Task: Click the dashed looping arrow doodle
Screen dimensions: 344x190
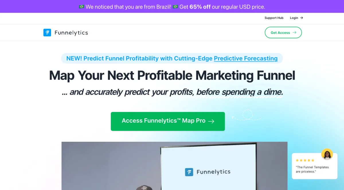Action: (x=247, y=115)
